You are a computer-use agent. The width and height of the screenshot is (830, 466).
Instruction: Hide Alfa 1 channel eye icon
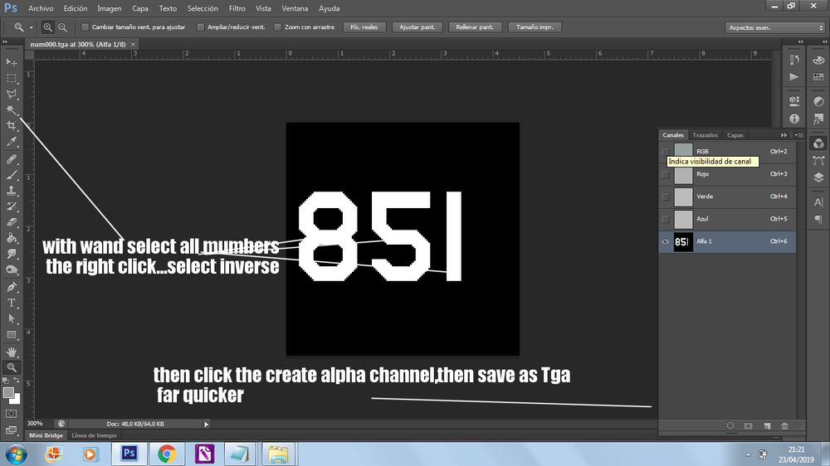click(x=666, y=242)
